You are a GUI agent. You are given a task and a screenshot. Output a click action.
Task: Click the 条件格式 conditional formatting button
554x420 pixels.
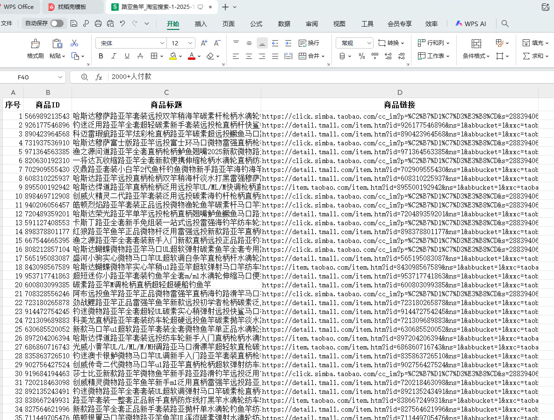click(x=476, y=49)
